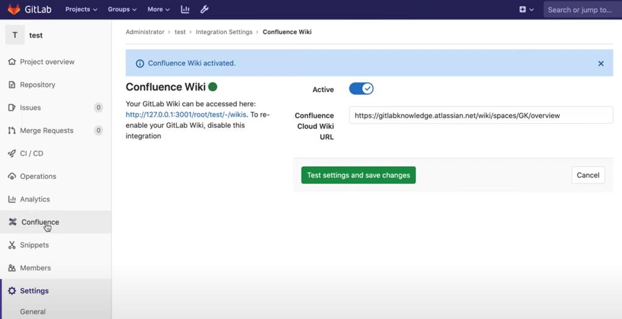The height and width of the screenshot is (319, 622).
Task: Click the Confluence Wiki activated message
Action: (192, 63)
